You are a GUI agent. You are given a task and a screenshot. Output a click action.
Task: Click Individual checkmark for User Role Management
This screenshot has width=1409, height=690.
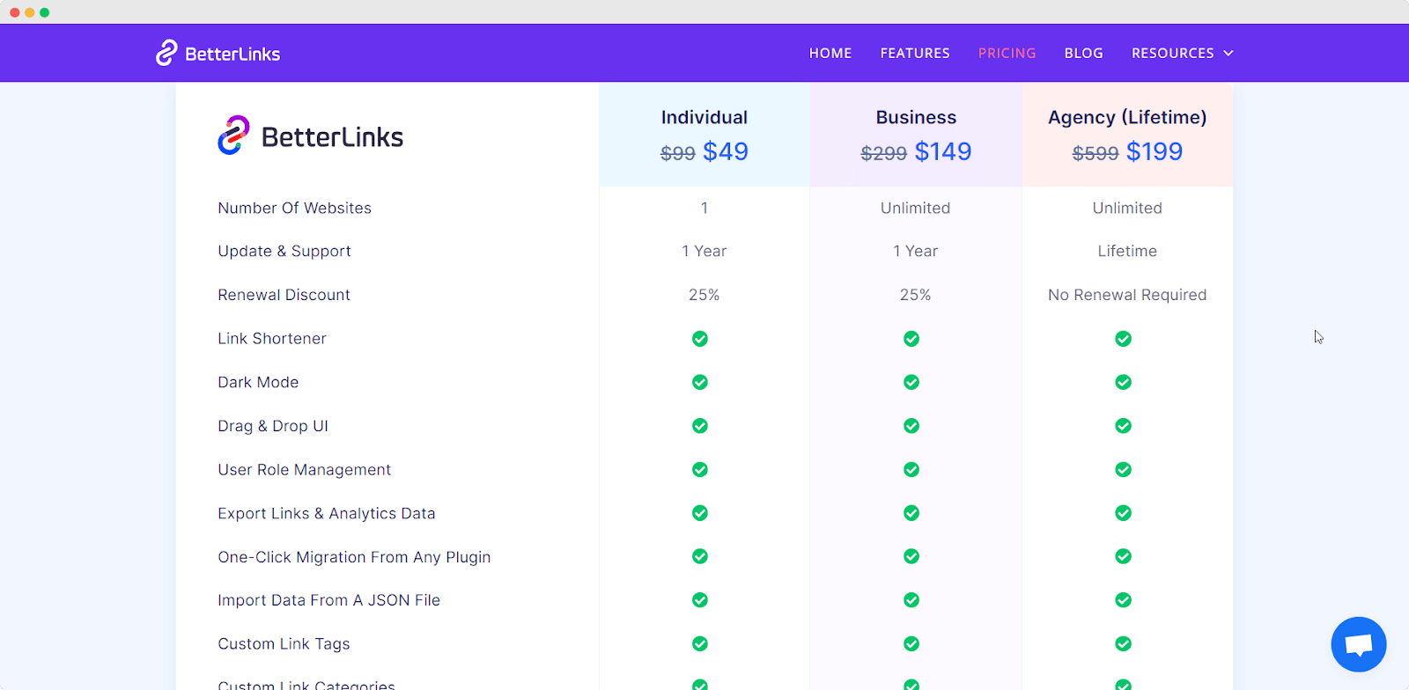click(x=700, y=470)
